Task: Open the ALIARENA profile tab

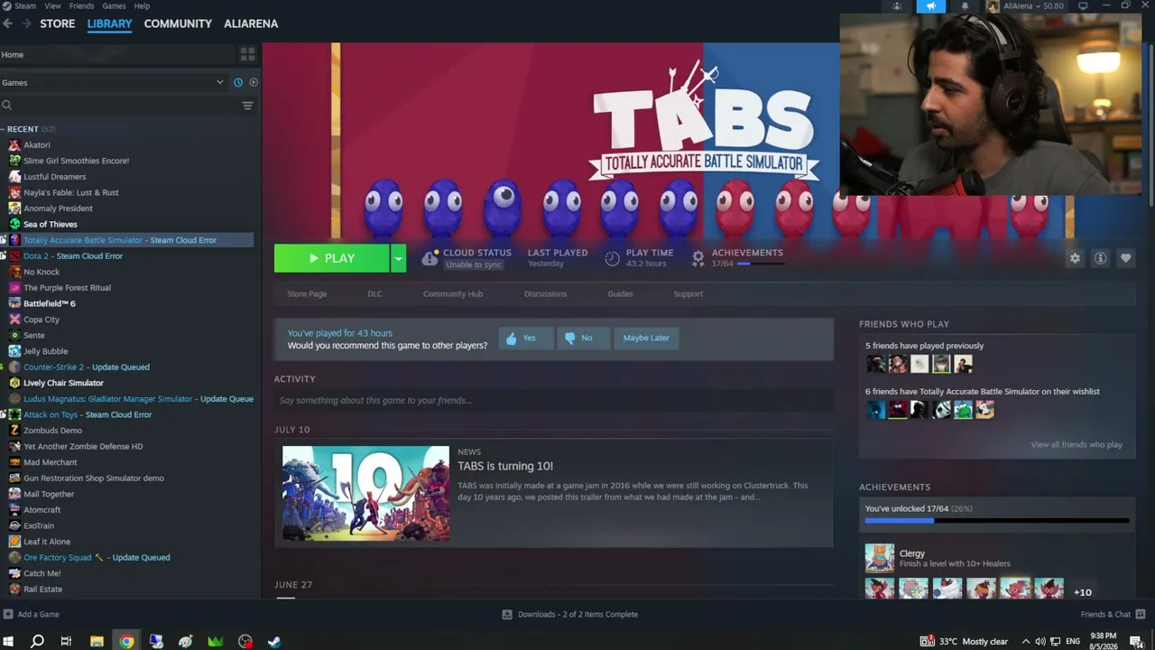Action: tap(251, 23)
